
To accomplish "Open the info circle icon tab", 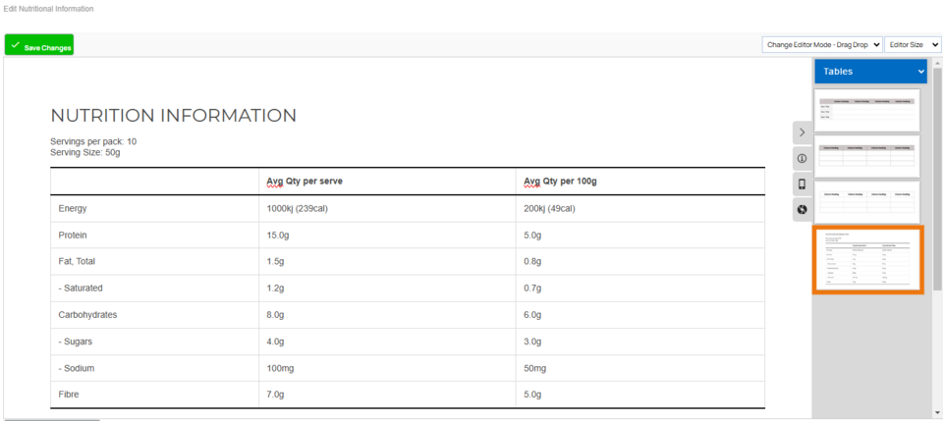I will tap(803, 158).
